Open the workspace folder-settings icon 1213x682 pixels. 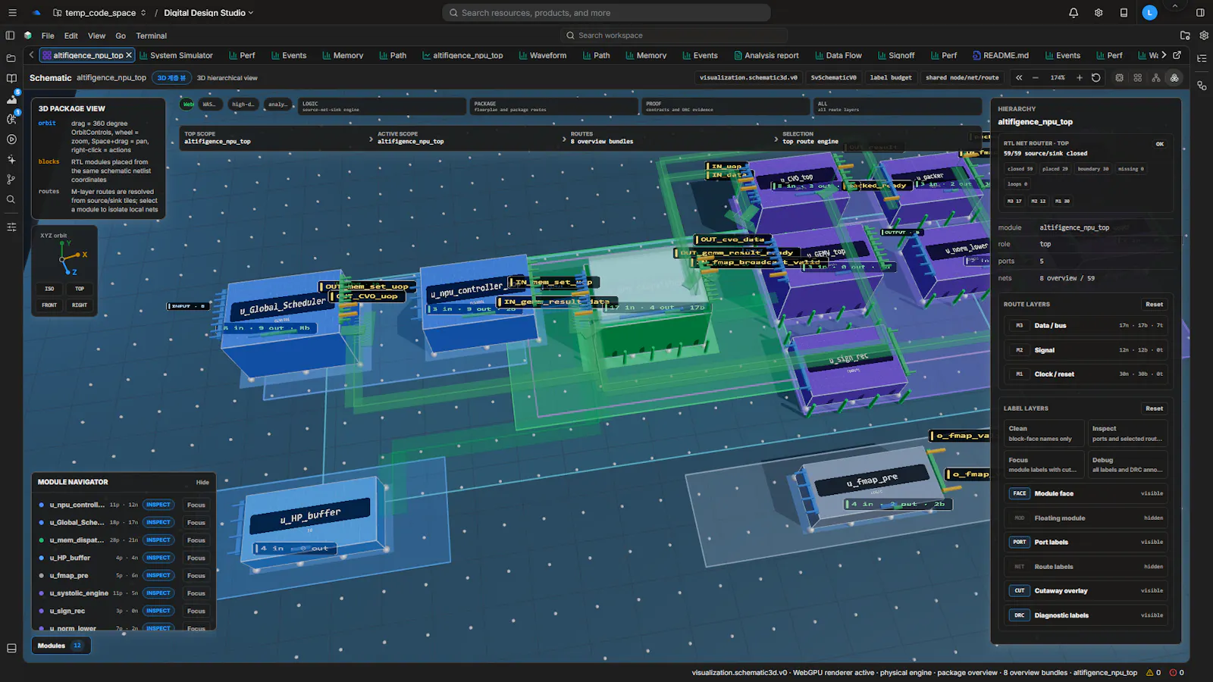coord(1185,36)
